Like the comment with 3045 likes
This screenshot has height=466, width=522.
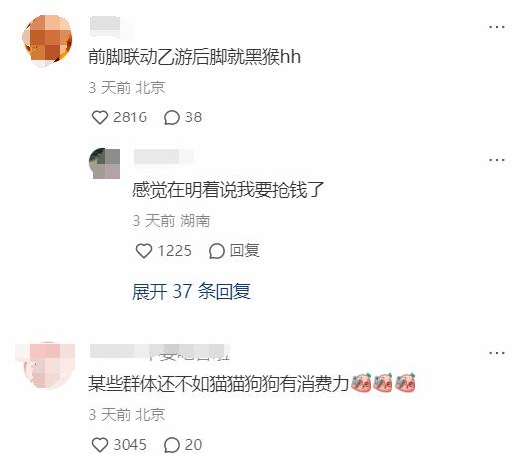pos(100,445)
